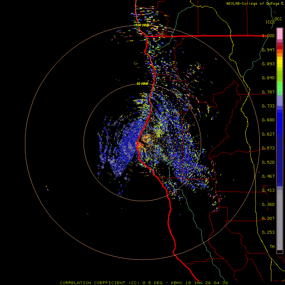The height and width of the screenshot is (285, 285).
Task: Select the 0.680 scale value
Action: coord(268,120)
